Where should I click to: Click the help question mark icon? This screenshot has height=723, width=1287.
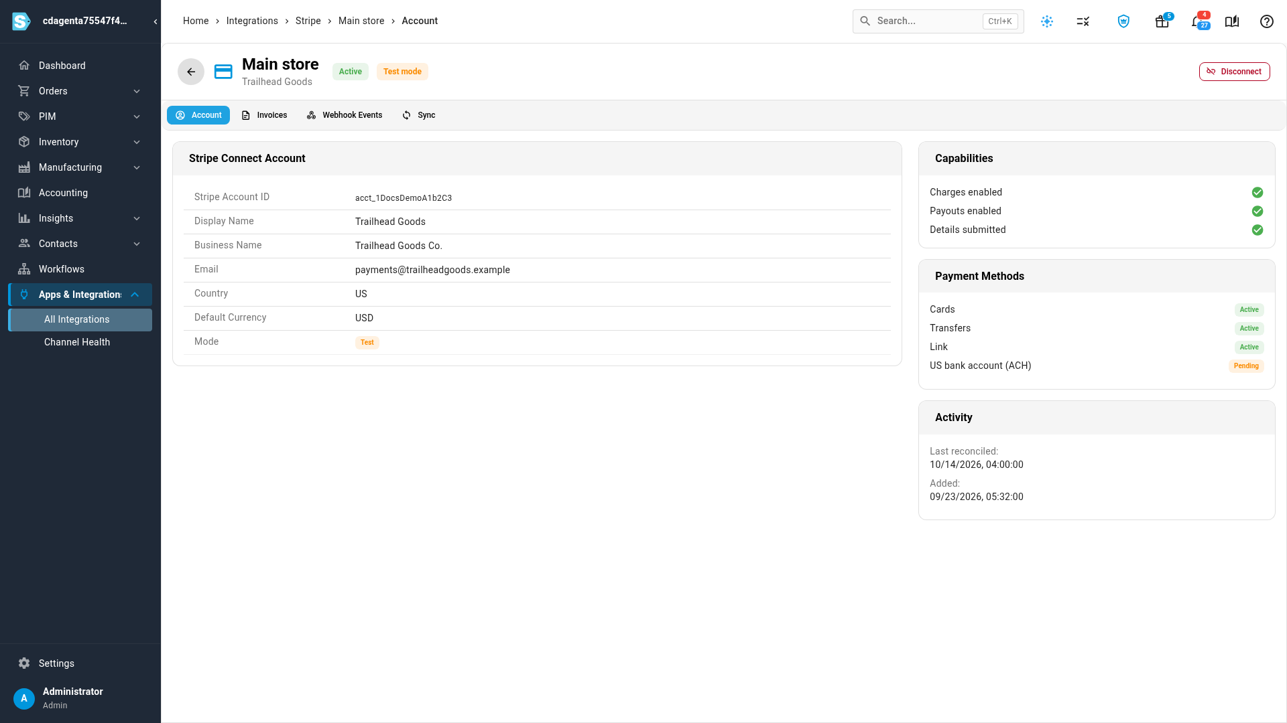click(x=1267, y=21)
